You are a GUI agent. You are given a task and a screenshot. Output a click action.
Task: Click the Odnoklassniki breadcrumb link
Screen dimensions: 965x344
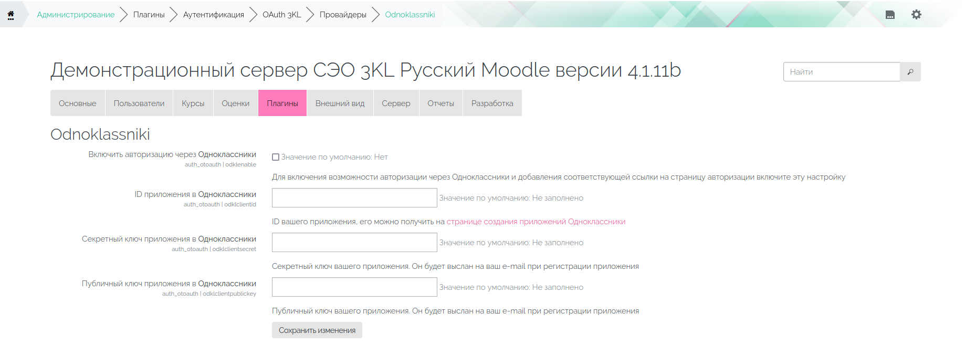410,15
